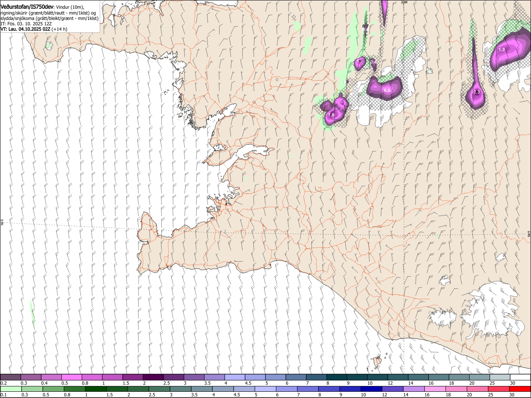Click the dark mauve 0.2 swatch in the snow scale
Screen dimensions: 531x398
pyautogui.click(x=10, y=377)
